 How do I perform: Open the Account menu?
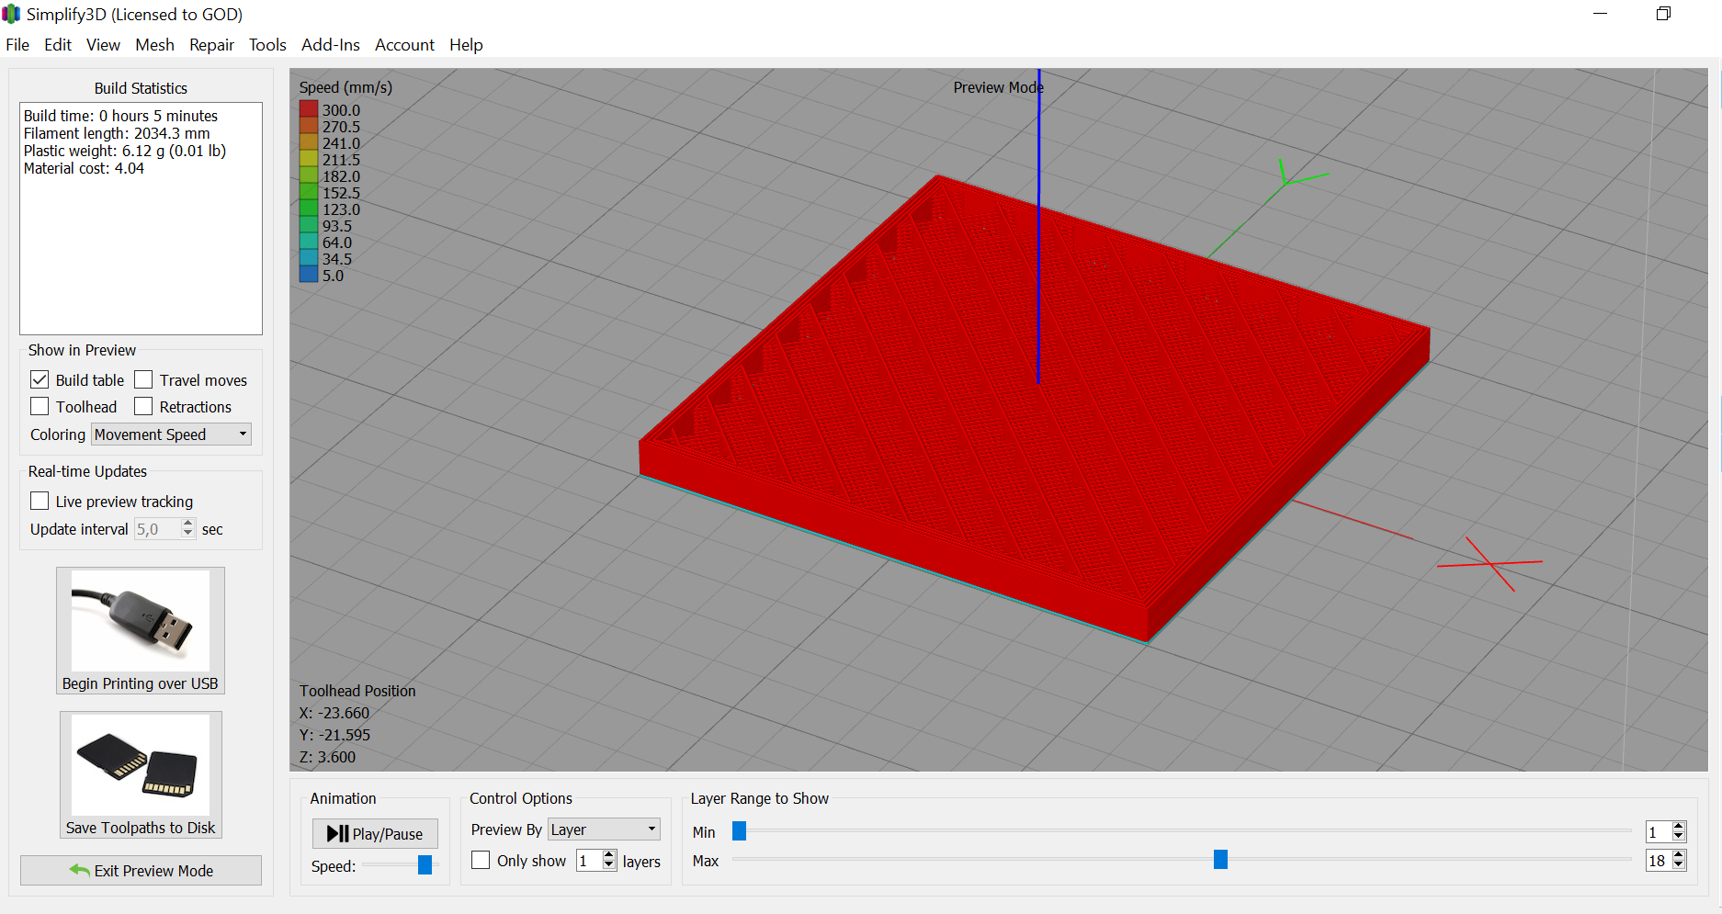coord(404,45)
